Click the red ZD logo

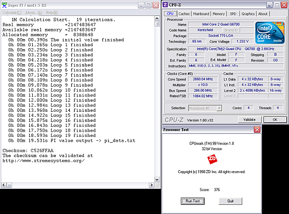[212, 160]
